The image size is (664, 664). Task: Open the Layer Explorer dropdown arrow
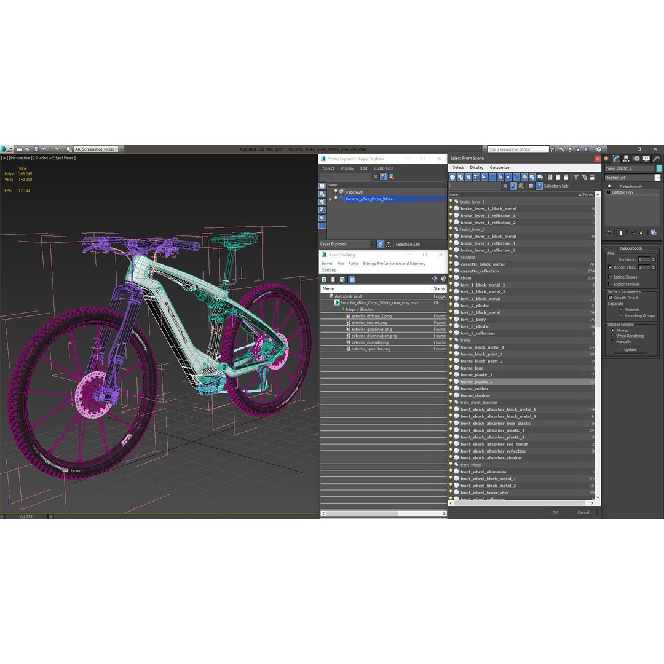[372, 244]
